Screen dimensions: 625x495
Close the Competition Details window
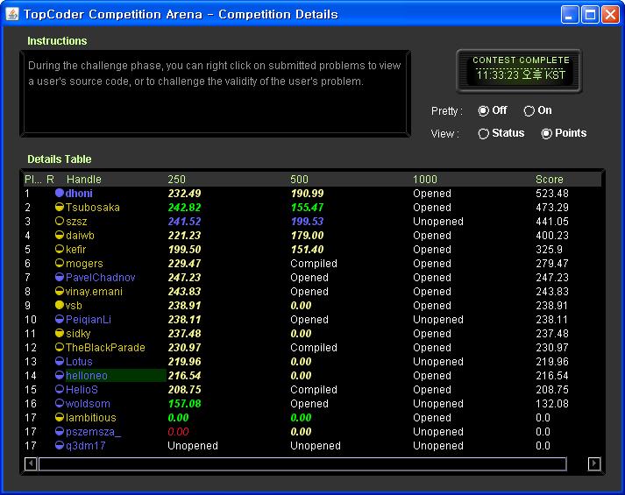click(x=611, y=15)
